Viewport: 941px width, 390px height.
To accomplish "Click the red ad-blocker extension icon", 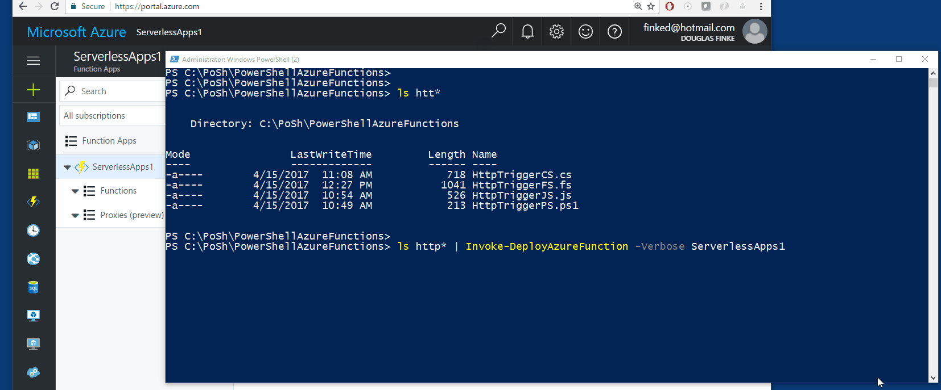I will 670,6.
